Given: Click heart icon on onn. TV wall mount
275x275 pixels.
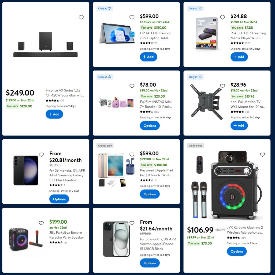Looking at the screenshot, I should click(x=222, y=86).
